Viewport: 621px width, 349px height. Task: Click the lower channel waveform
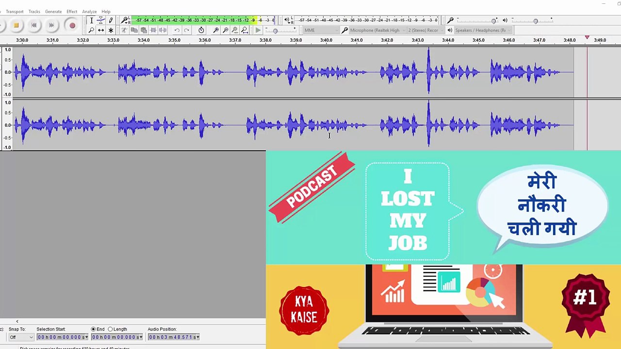click(293, 125)
